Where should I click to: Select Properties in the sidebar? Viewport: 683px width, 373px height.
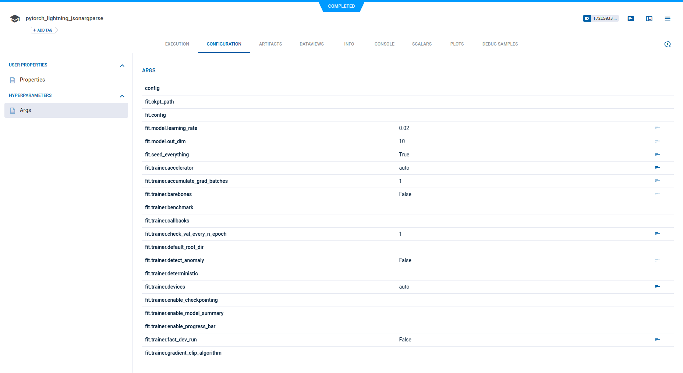coord(32,80)
